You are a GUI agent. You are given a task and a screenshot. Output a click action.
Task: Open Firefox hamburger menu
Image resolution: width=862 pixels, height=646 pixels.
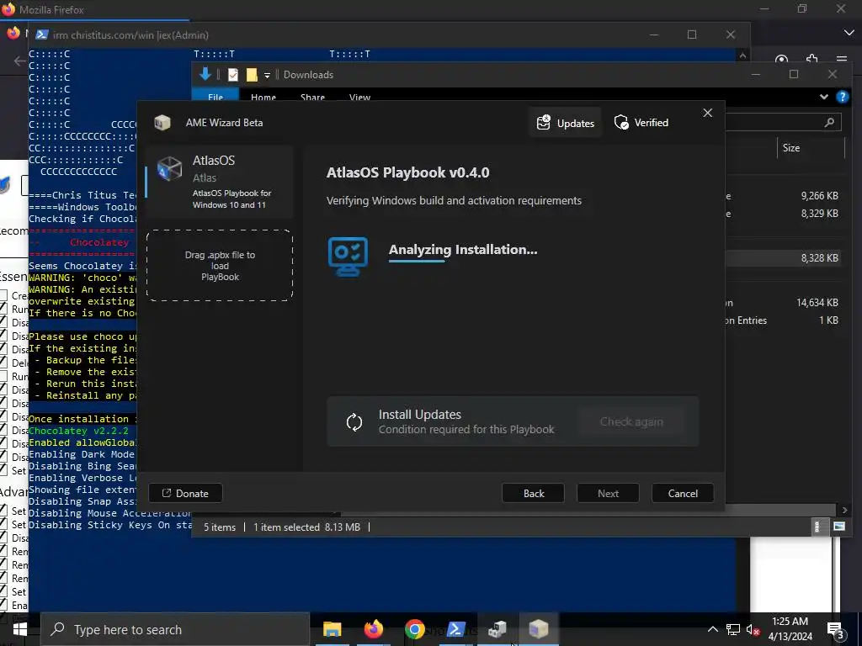[x=841, y=60]
